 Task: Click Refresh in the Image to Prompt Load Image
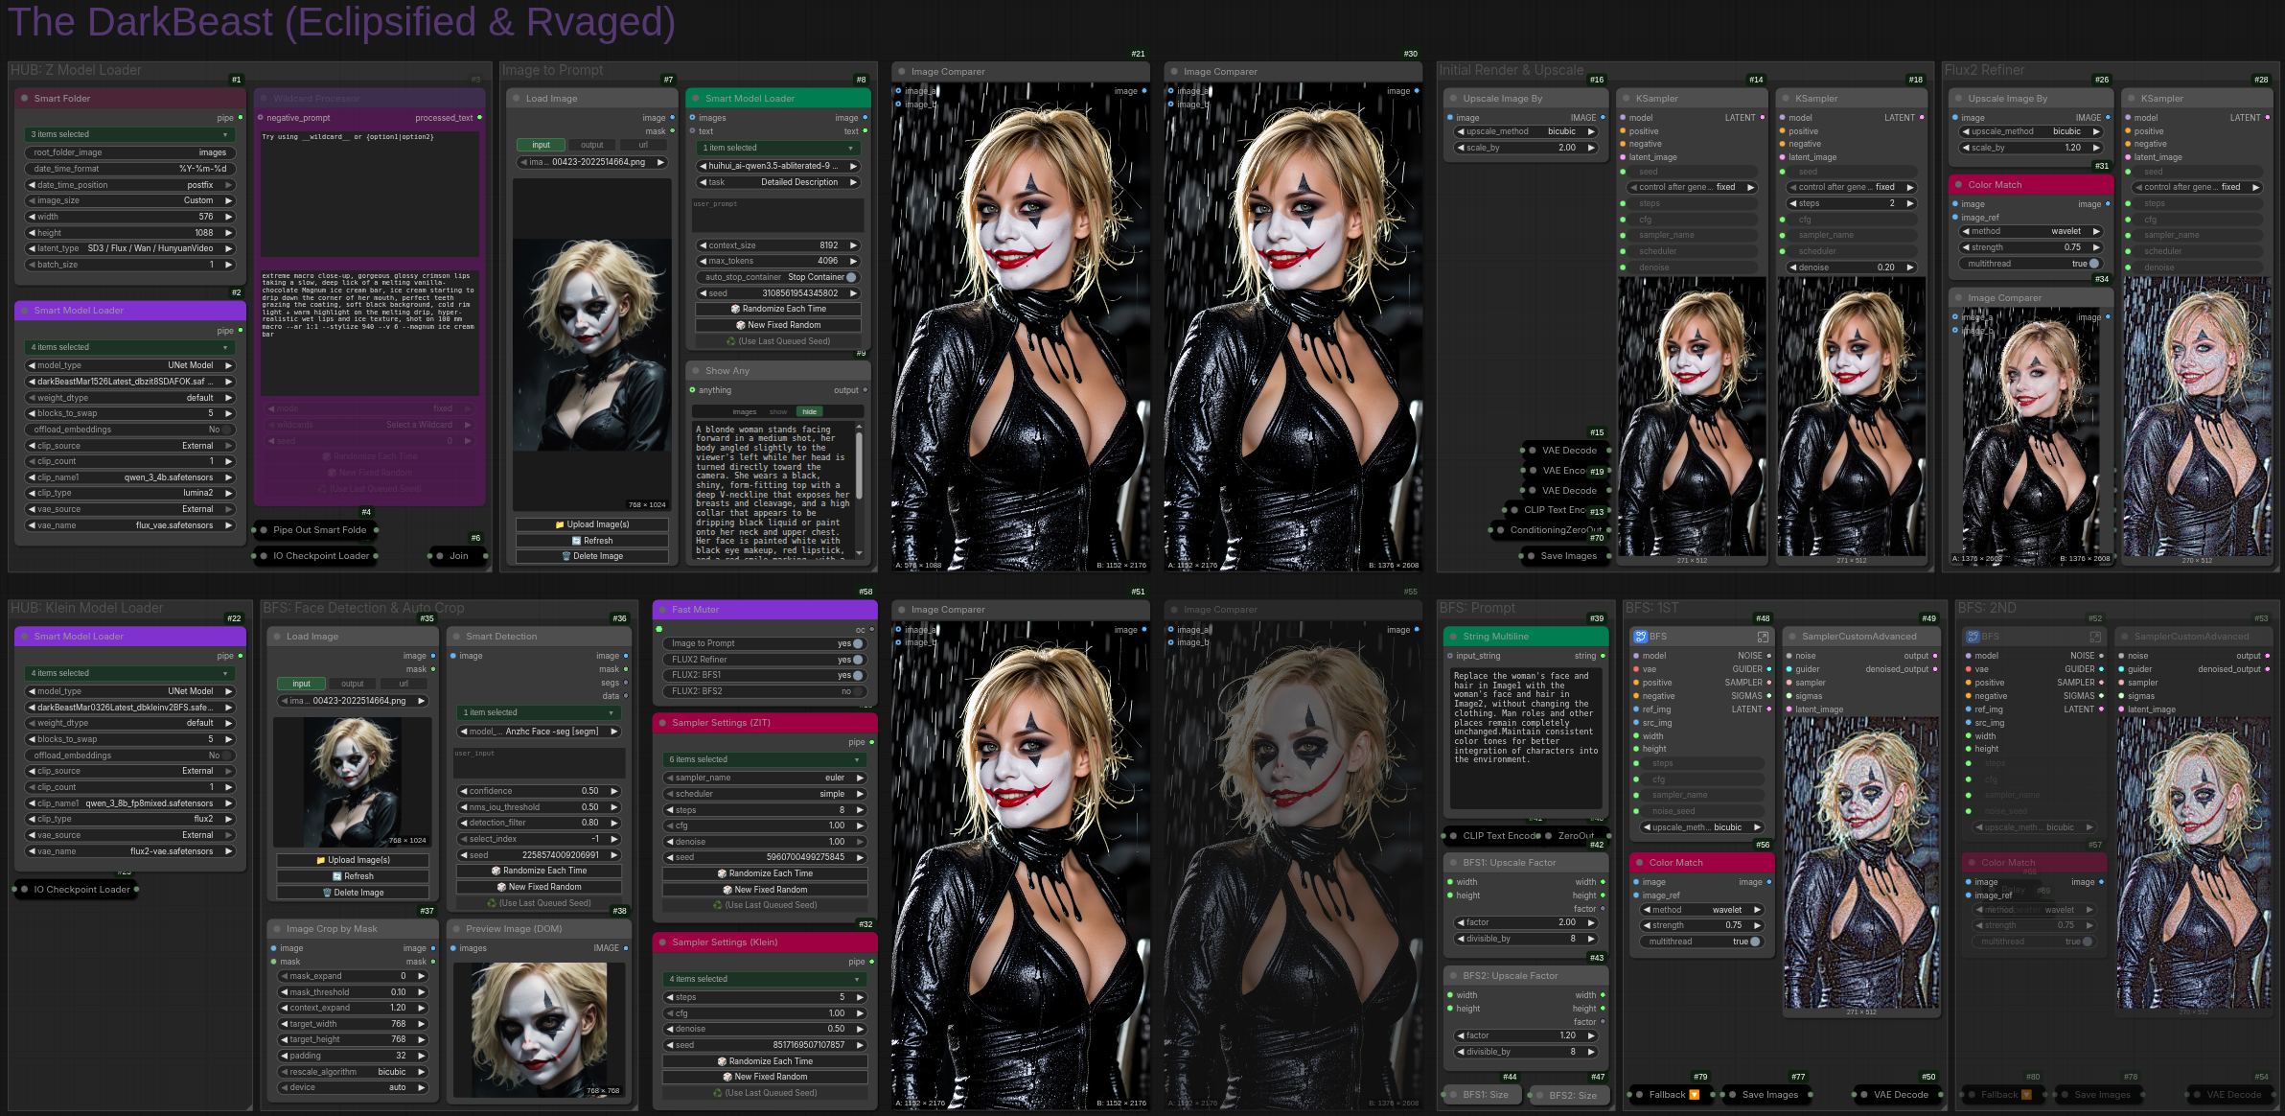592,541
